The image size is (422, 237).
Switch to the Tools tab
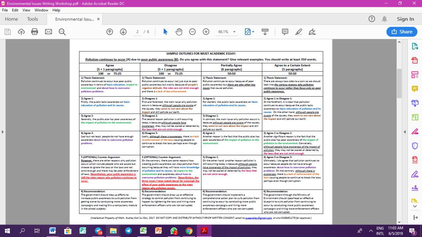point(33,19)
